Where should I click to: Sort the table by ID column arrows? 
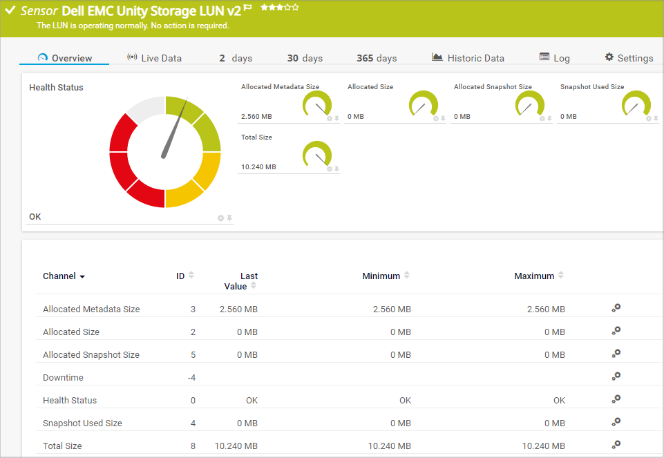click(x=191, y=276)
